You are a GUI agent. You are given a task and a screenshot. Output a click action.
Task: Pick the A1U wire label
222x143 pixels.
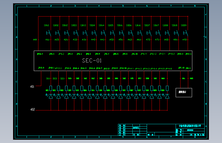[47, 40]
